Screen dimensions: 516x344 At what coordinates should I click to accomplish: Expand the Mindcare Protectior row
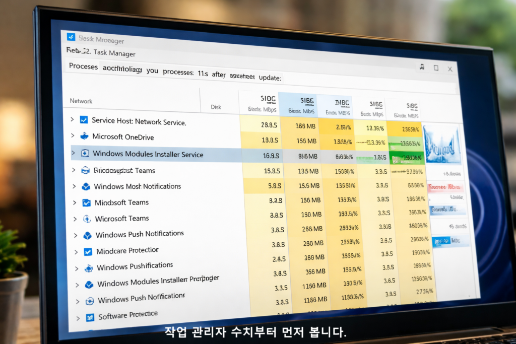tap(76, 252)
